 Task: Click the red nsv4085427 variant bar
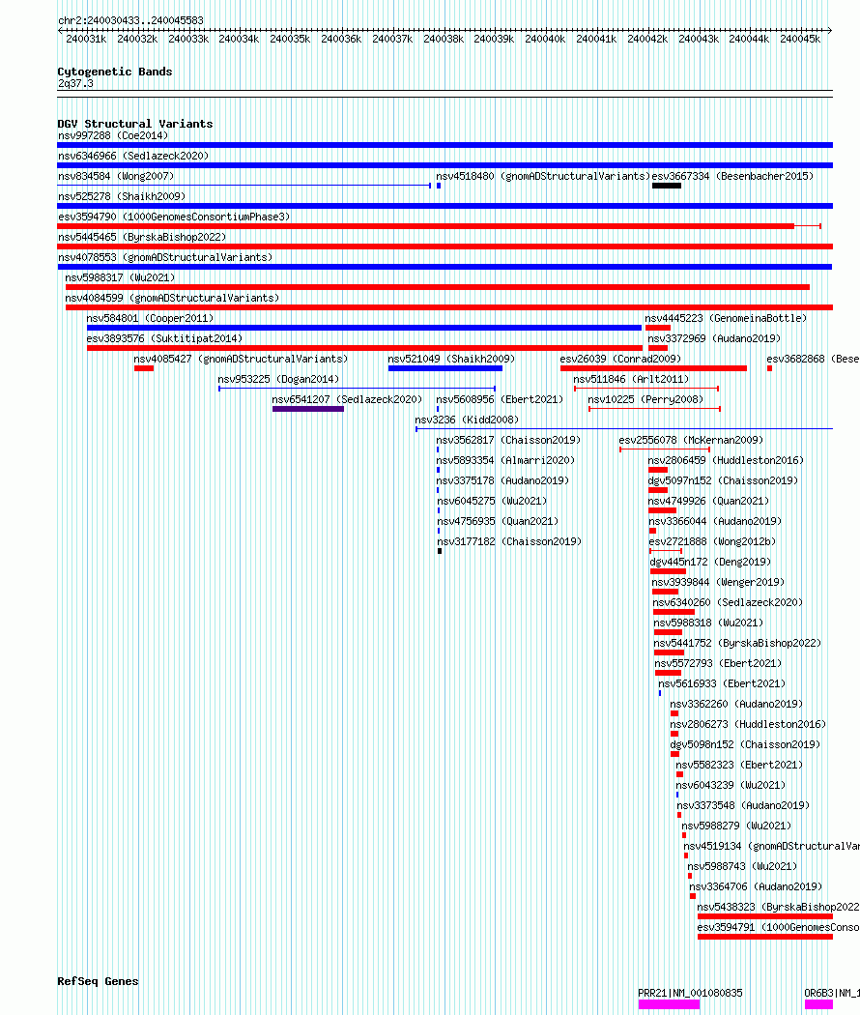click(144, 368)
